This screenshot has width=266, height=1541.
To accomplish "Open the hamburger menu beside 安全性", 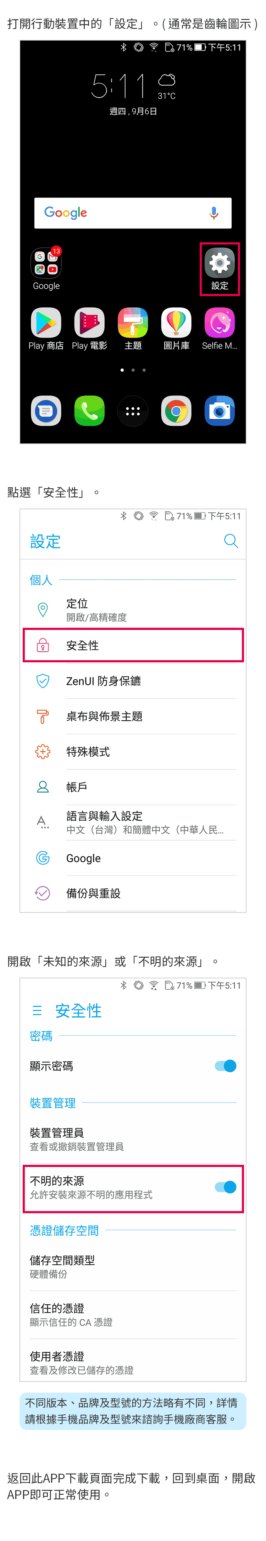I will (x=37, y=1010).
